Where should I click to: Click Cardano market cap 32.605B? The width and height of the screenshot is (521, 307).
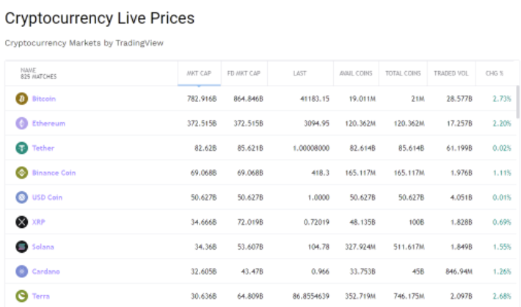point(204,272)
